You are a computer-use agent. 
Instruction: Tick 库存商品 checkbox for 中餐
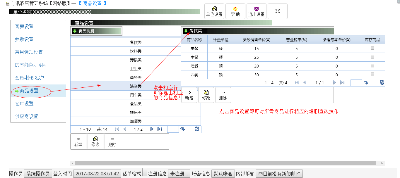(x=372, y=57)
